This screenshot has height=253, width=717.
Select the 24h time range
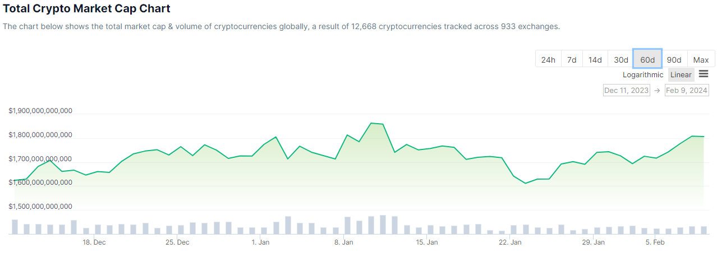click(x=548, y=60)
